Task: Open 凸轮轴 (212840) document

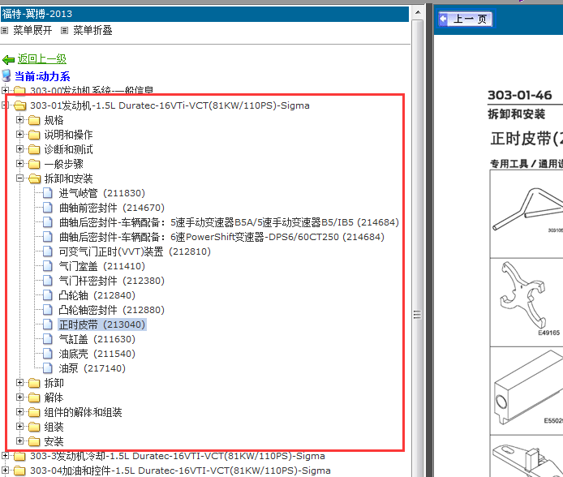Action: click(97, 295)
